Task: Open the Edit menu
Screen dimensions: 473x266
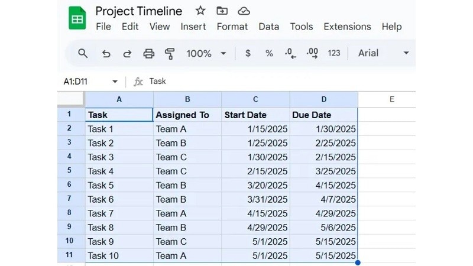Action: (130, 27)
